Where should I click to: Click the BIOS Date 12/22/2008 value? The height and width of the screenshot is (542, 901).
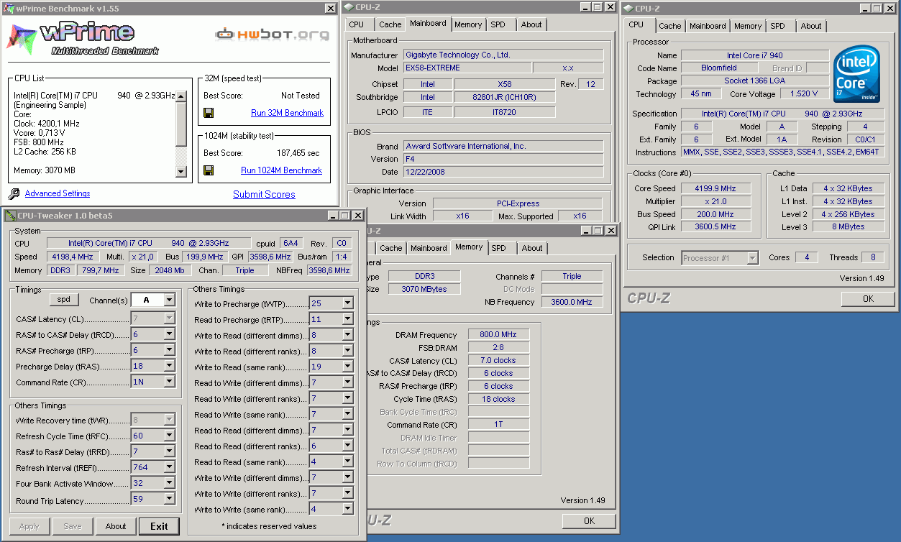click(503, 172)
